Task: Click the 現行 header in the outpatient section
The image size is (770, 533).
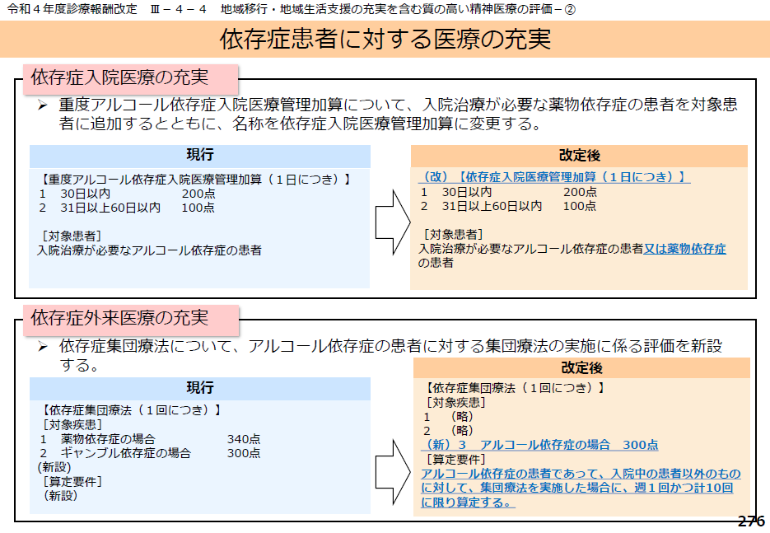Action: point(199,388)
